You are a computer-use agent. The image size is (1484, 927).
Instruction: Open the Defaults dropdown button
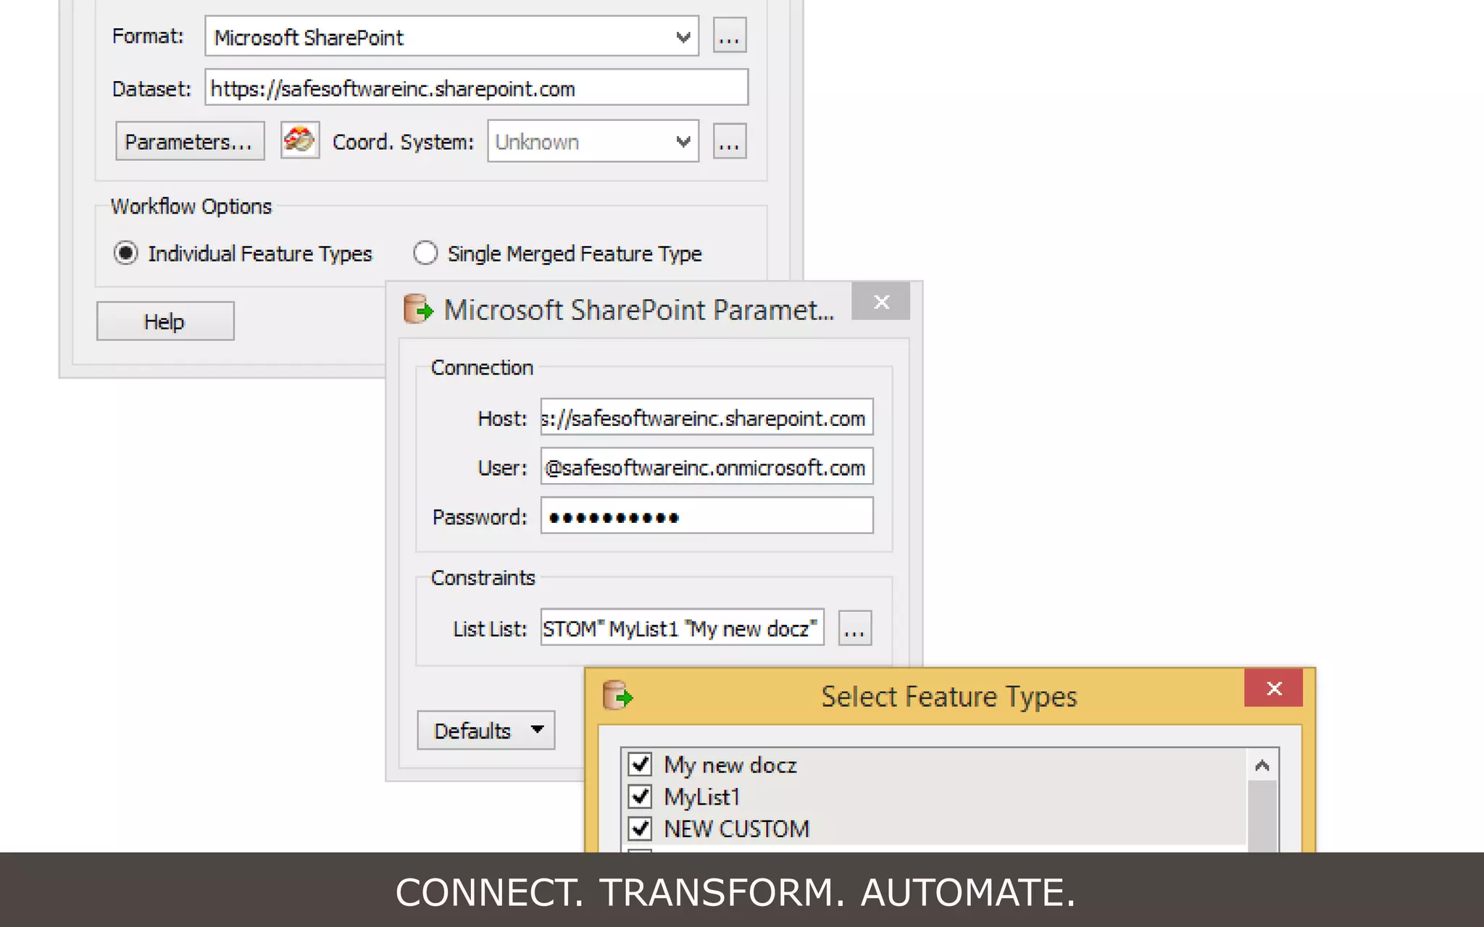(x=486, y=730)
